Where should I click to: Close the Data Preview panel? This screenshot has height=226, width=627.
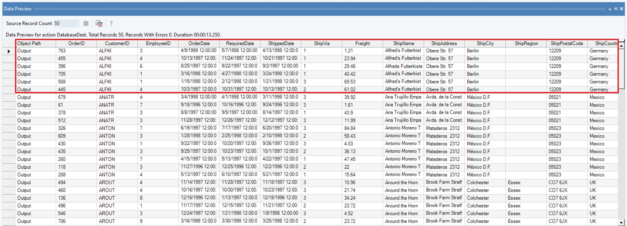[621, 9]
